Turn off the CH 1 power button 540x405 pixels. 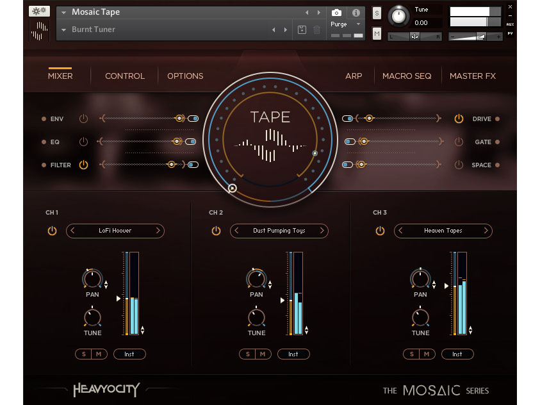[x=52, y=231]
